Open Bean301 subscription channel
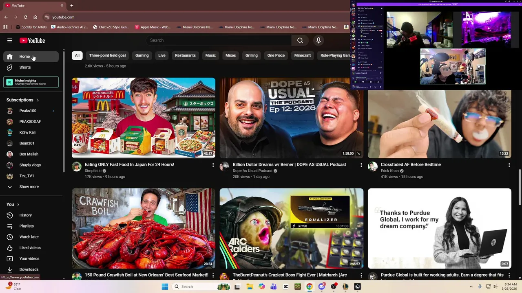Viewport: 522px width, 293px height. pyautogui.click(x=31, y=143)
